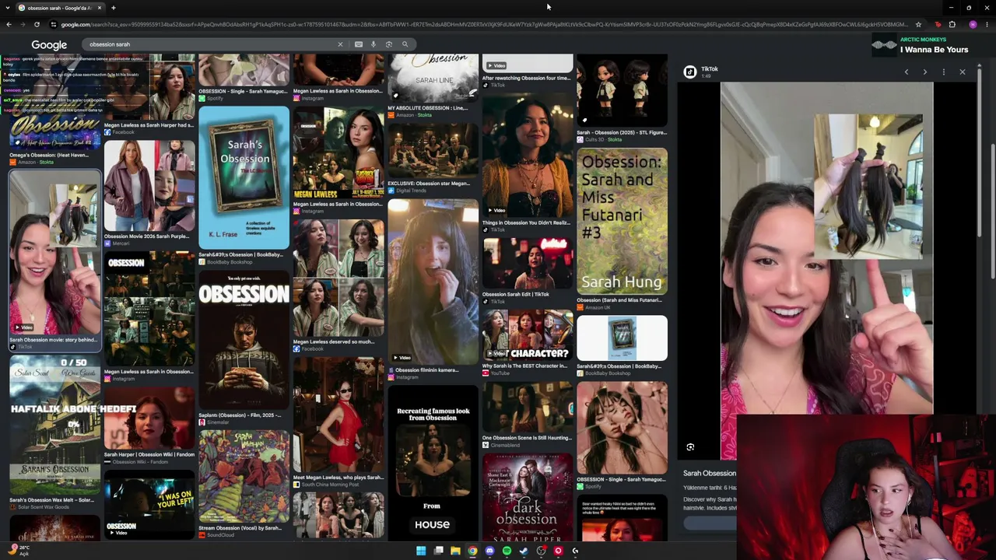Open the Windows Start menu
Image resolution: width=996 pixels, height=560 pixels.
[421, 551]
